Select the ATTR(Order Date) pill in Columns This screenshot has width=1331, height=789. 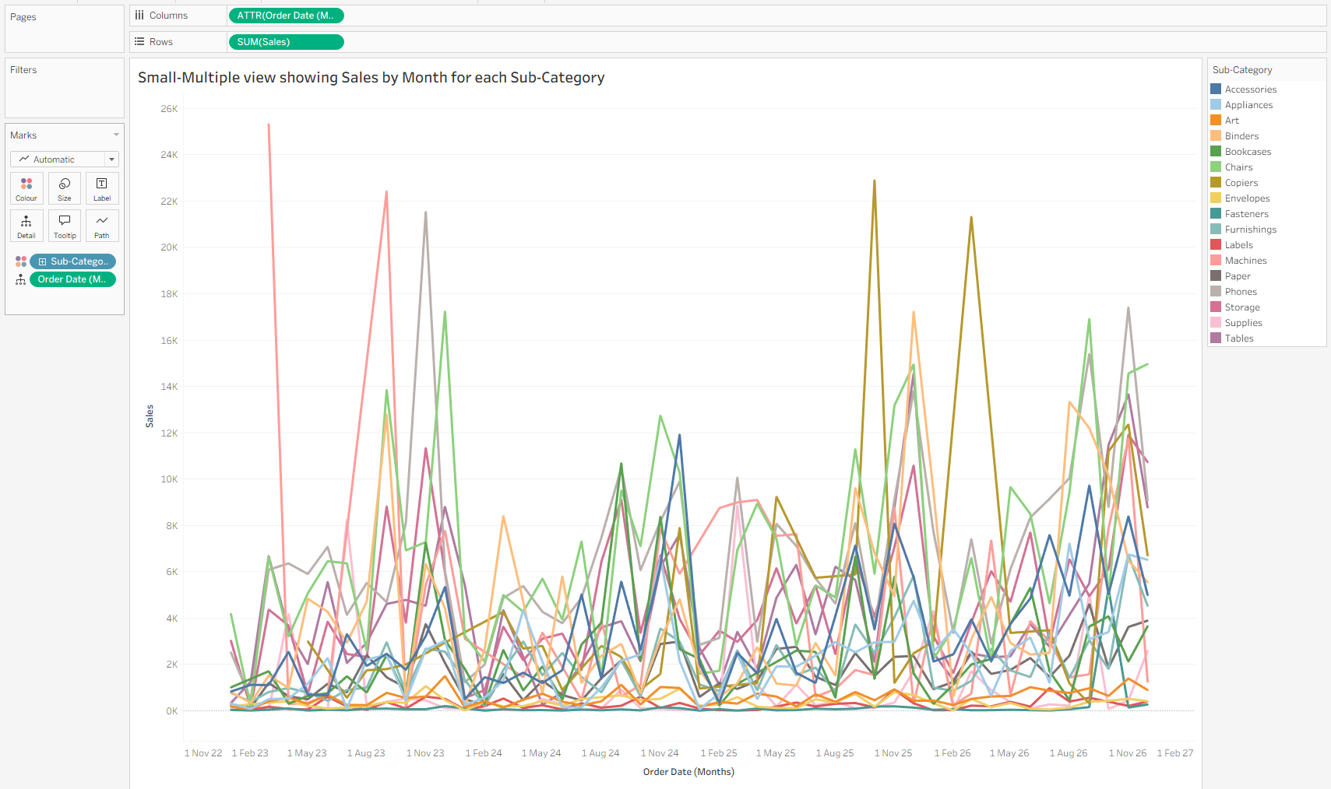[286, 16]
